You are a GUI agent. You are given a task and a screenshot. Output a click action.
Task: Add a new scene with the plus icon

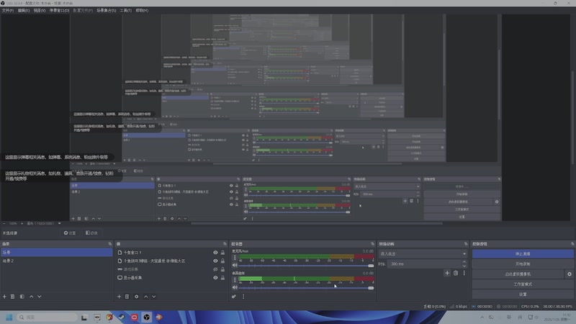point(4,297)
